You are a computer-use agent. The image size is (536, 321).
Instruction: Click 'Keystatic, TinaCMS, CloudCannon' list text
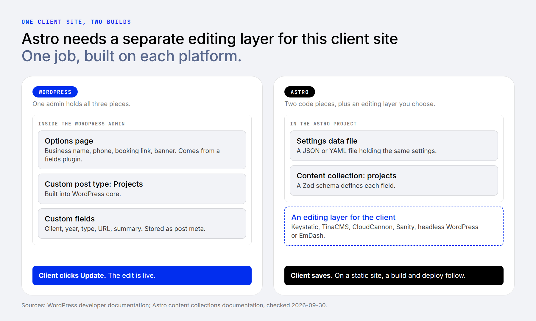385,231
